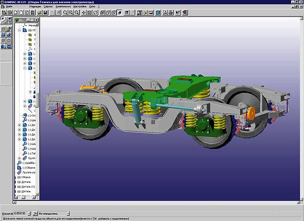Click the zoom-in magnifier with plus
Image resolution: width=304 pixels, height=221 pixels.
pos(71,13)
